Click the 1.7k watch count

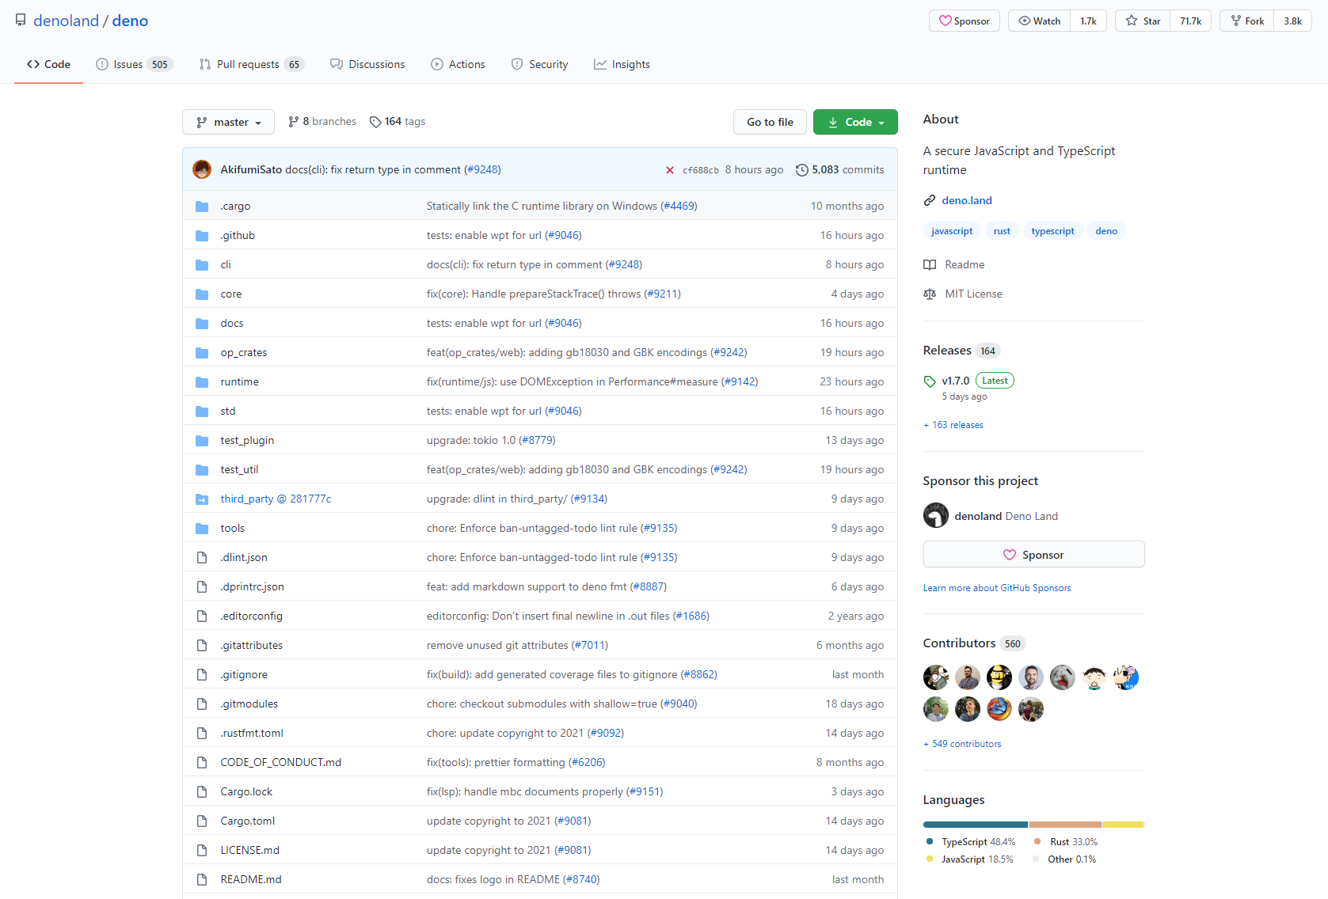pos(1088,21)
